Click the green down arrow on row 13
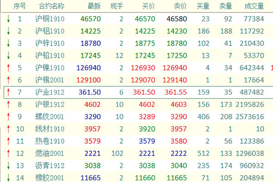Viewport: 273px width, 182px height. tap(8, 166)
